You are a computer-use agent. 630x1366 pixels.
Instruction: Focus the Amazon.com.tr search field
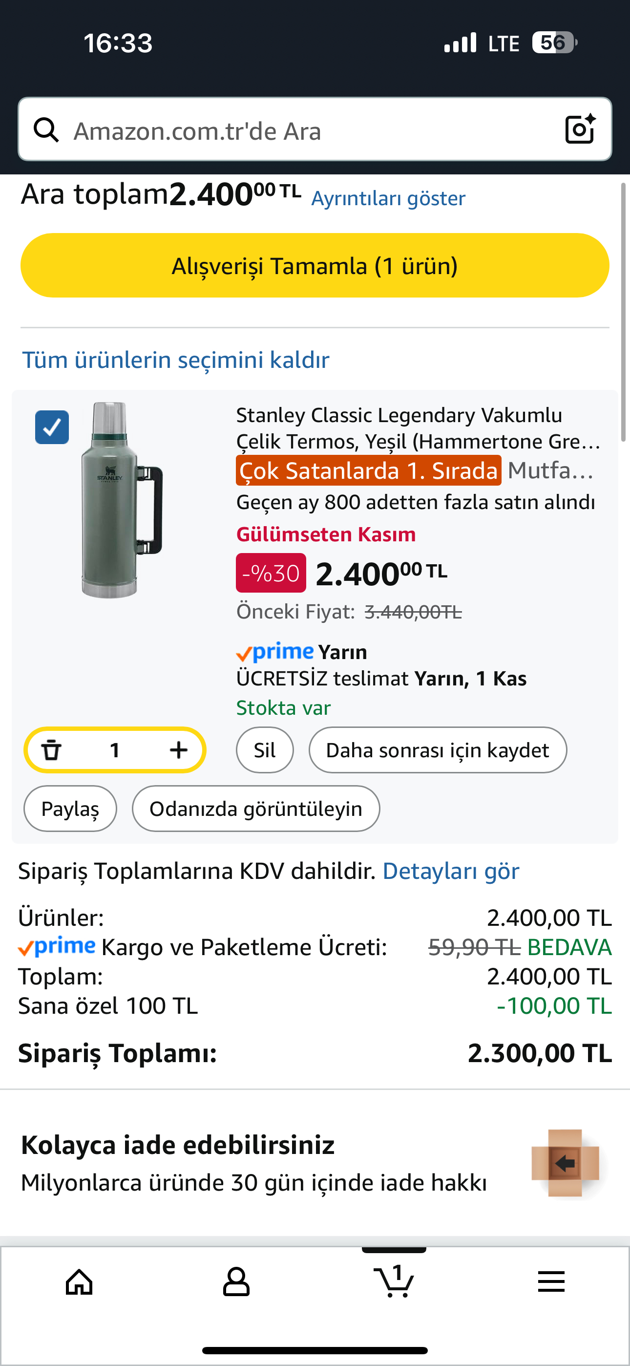click(308, 131)
